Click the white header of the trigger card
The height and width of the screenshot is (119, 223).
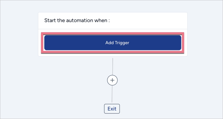pyautogui.click(x=147, y=20)
